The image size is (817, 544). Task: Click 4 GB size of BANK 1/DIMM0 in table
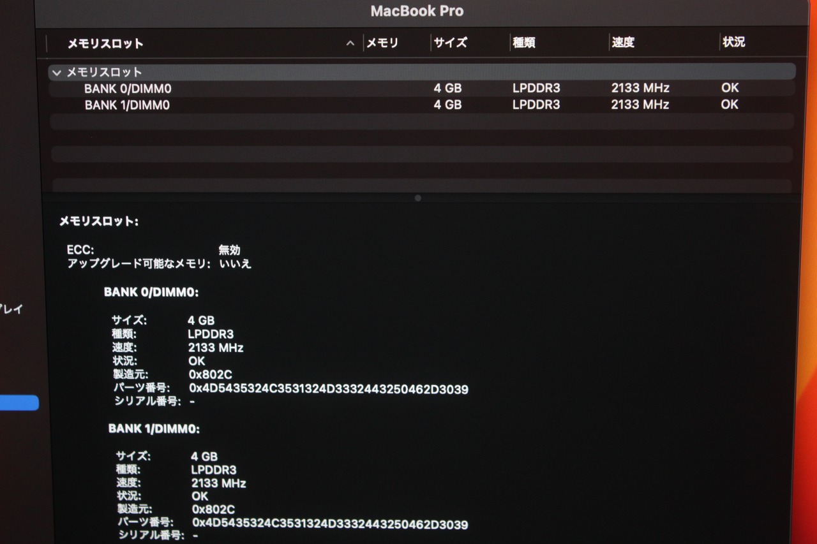point(447,105)
